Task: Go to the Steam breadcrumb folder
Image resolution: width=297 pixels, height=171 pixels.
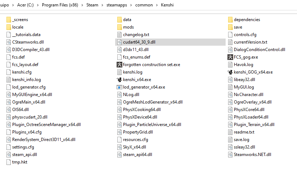Action: 92,5
